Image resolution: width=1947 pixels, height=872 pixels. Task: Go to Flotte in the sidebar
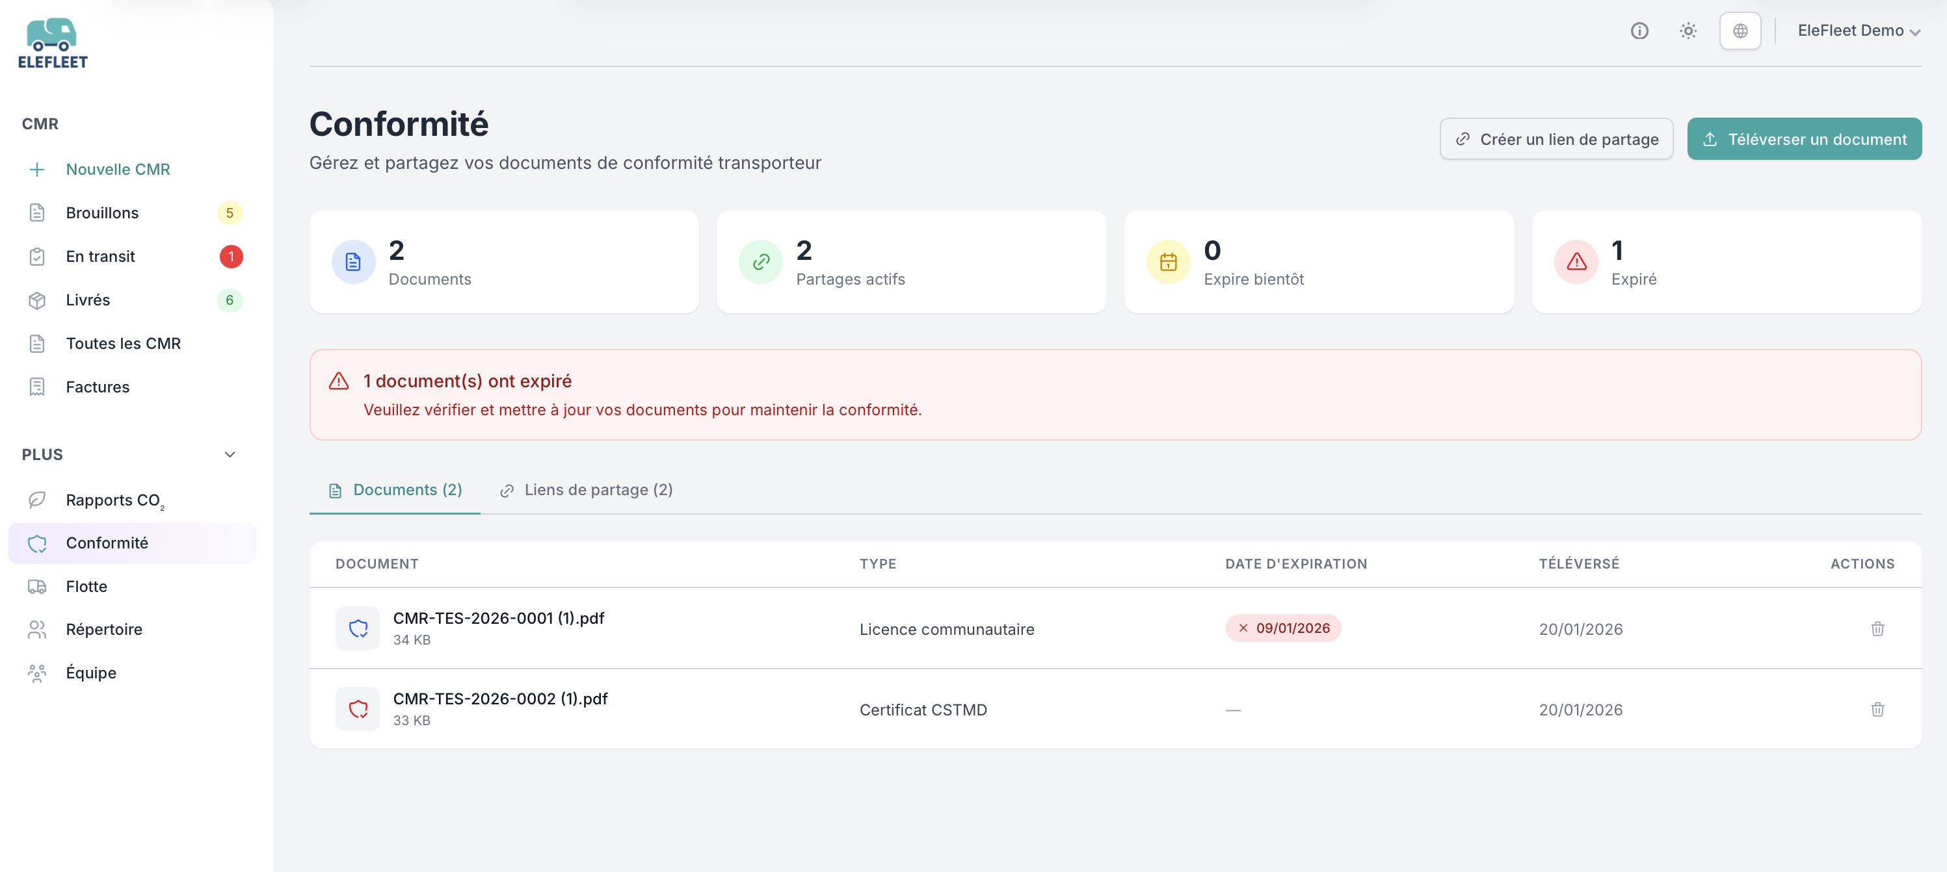point(86,587)
